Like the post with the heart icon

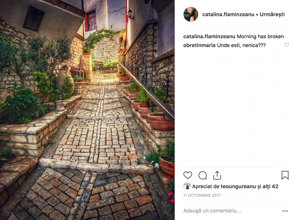tap(188, 175)
